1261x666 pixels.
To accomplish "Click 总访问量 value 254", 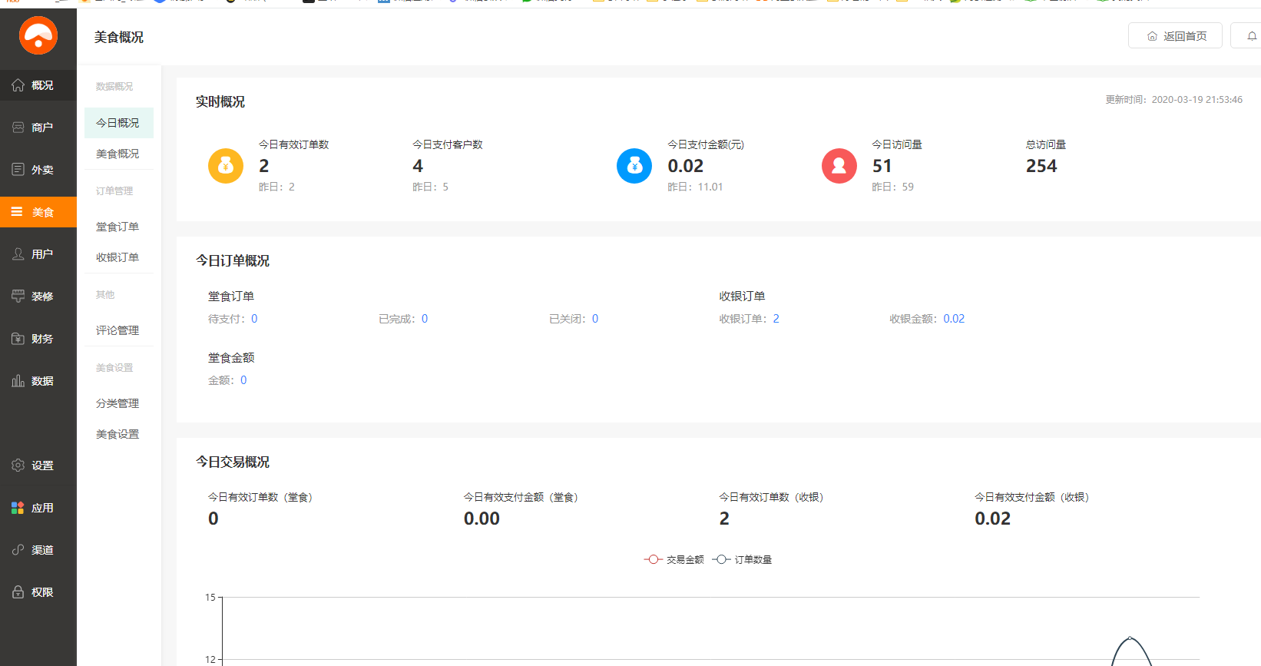I will (1041, 166).
